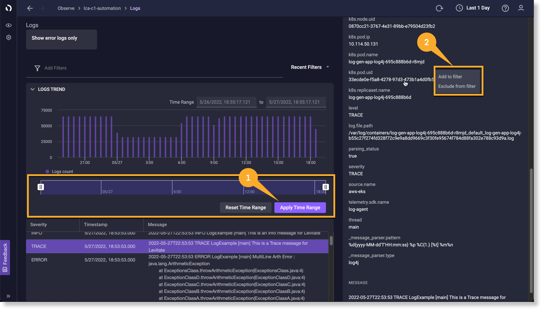Screen dimensions: 541x309
Task: Open the Last 1 Day time picker
Action: (x=473, y=8)
